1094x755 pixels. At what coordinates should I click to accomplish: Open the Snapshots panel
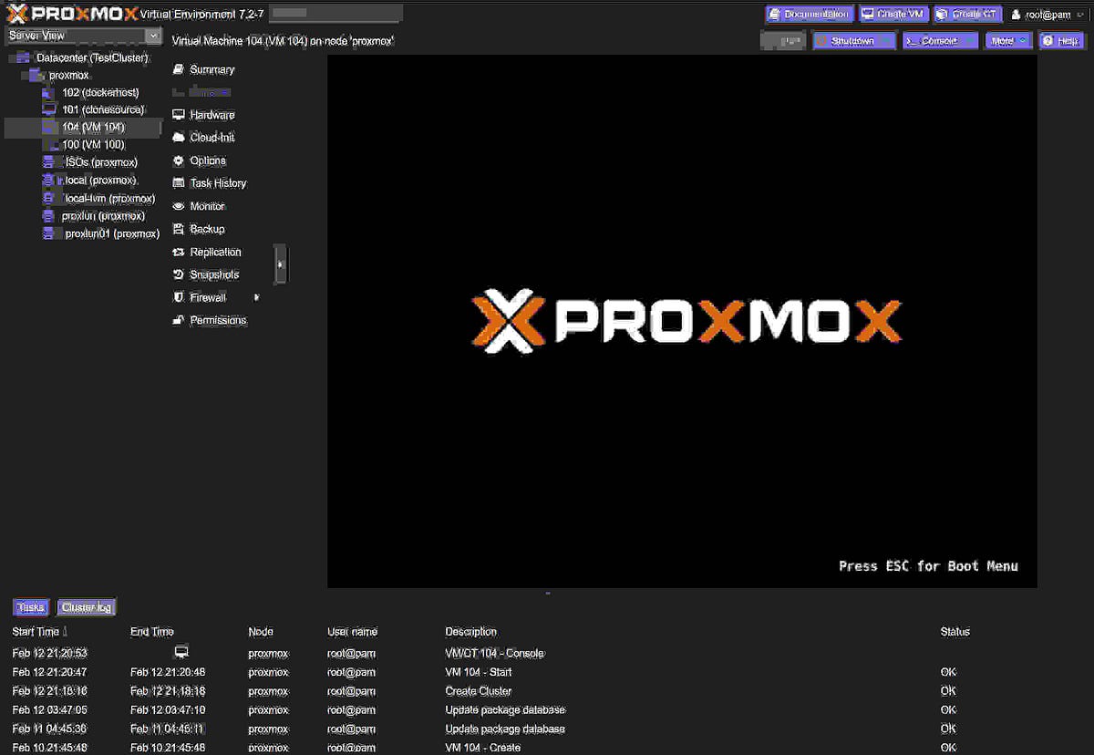213,274
